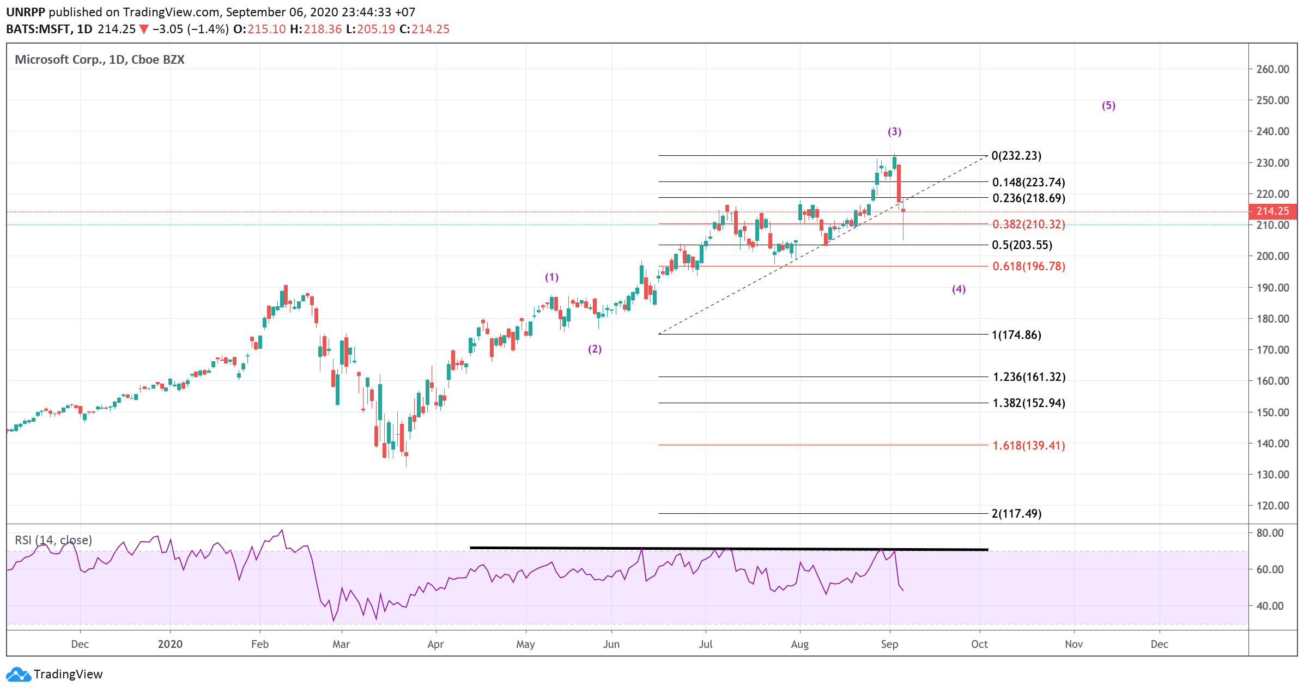
Task: Select the 1(174.86) Fibonacci label
Action: point(1016,335)
